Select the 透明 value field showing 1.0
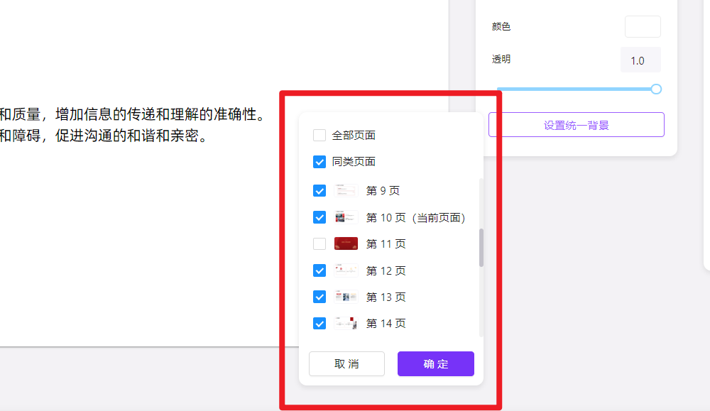The image size is (710, 411). [640, 60]
